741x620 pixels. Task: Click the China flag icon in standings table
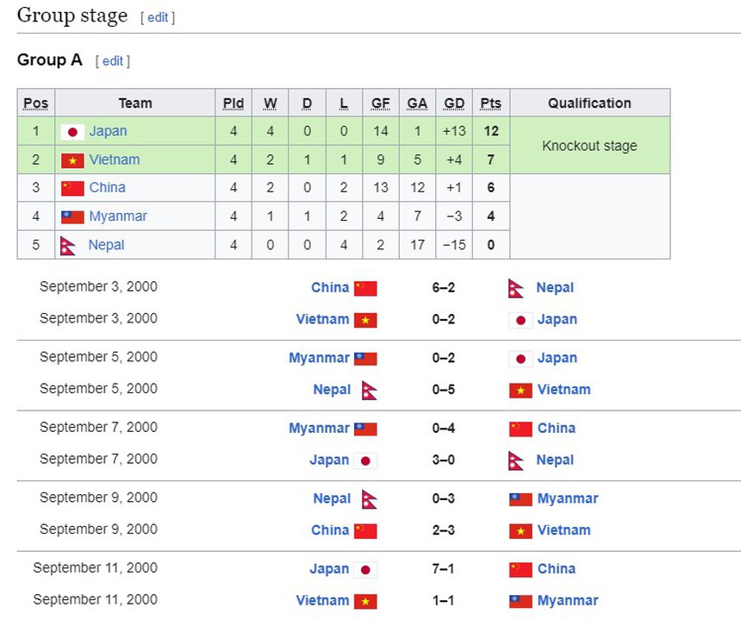[72, 188]
